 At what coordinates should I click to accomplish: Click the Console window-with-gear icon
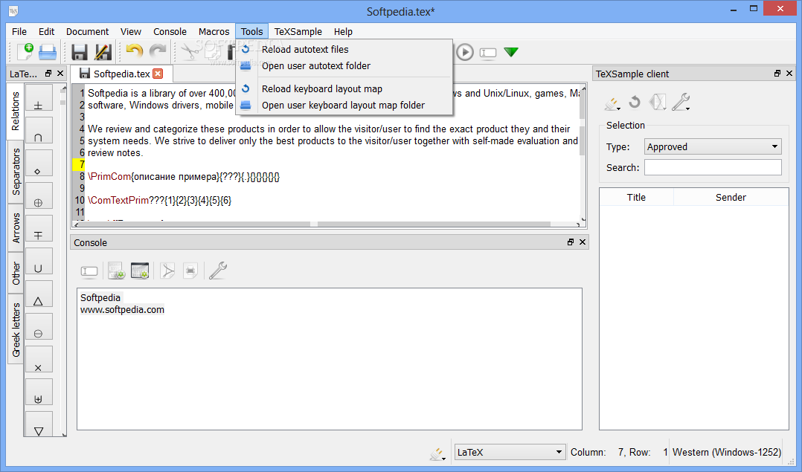(140, 271)
